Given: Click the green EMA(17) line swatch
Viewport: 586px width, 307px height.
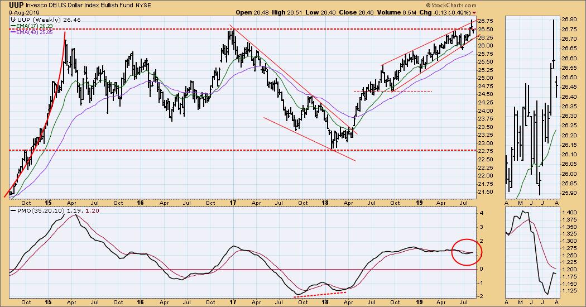Looking at the screenshot, I should (x=13, y=26).
